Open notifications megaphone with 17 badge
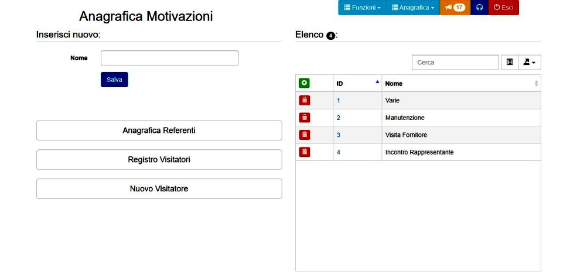 coord(455,8)
